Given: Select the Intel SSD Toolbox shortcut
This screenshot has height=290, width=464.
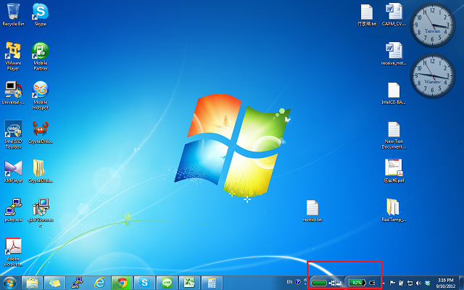Looking at the screenshot, I should point(13,134).
